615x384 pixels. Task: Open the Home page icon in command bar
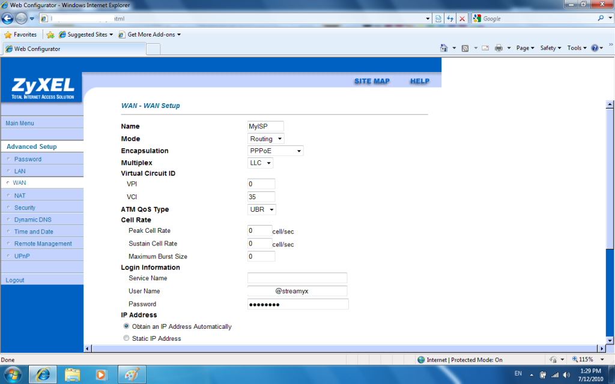tap(444, 48)
